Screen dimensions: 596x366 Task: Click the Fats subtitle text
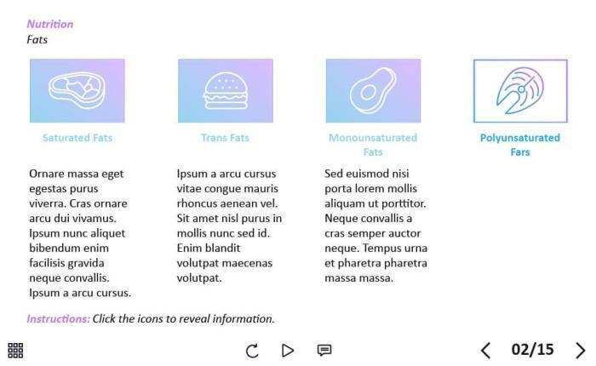click(37, 39)
